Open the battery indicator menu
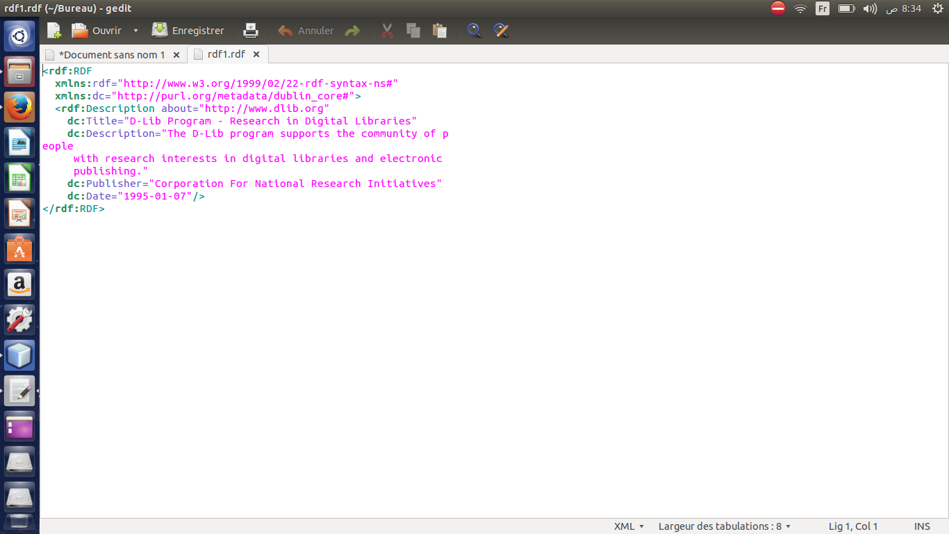 click(846, 8)
